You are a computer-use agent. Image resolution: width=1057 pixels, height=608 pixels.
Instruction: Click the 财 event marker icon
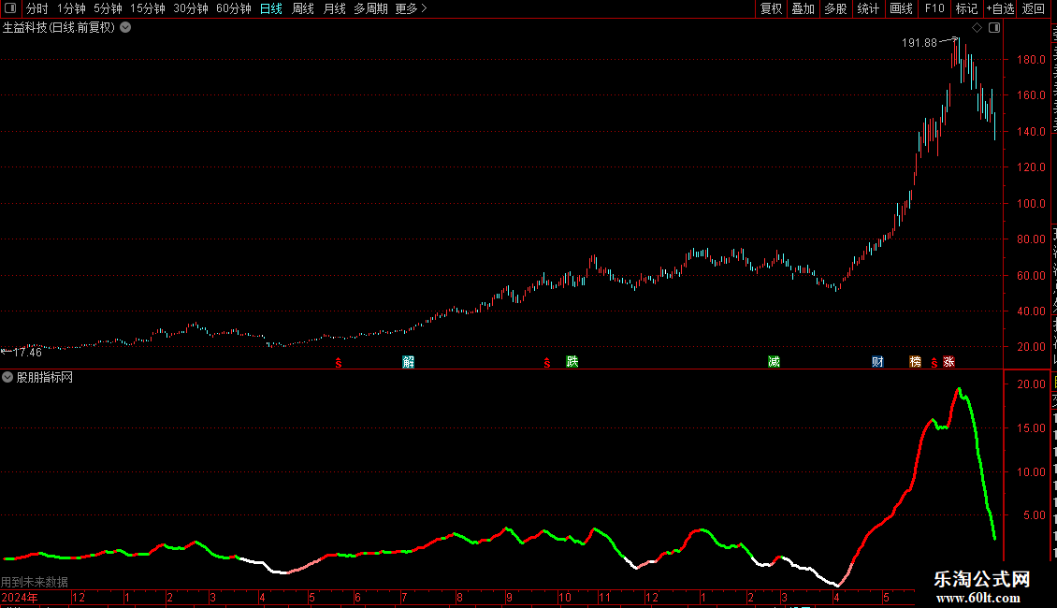(877, 362)
